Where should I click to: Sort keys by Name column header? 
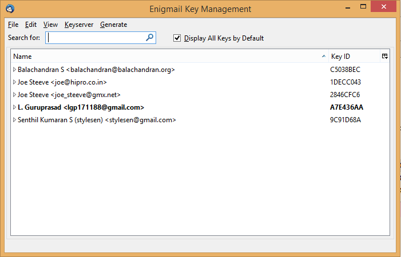coord(170,56)
